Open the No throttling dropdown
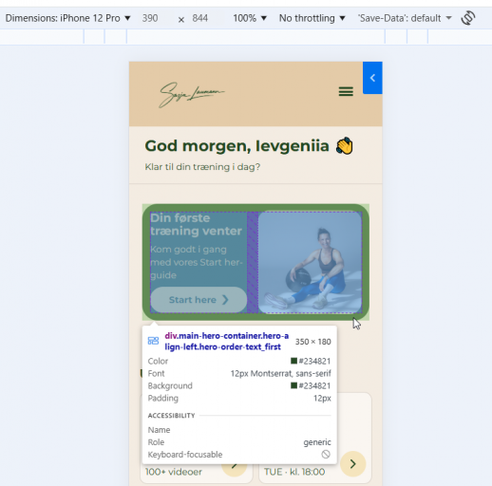Viewport: 492px width, 486px height. (x=312, y=18)
